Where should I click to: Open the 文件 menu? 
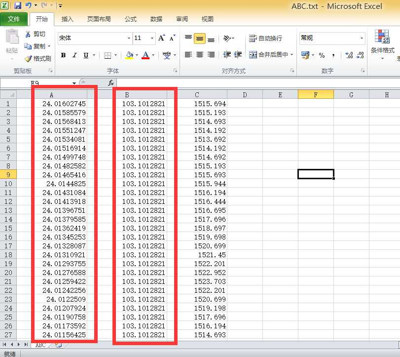coord(14,19)
